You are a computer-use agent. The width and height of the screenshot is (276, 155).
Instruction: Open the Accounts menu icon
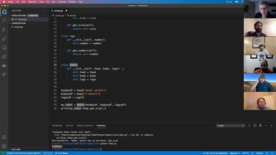4,137
